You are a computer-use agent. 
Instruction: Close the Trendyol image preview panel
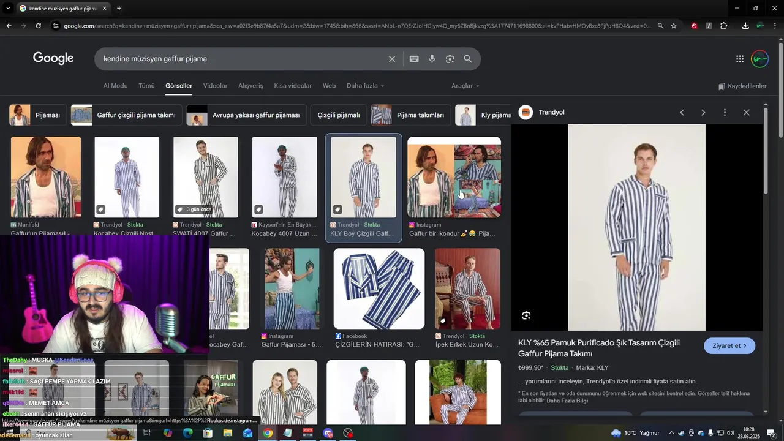coord(746,112)
